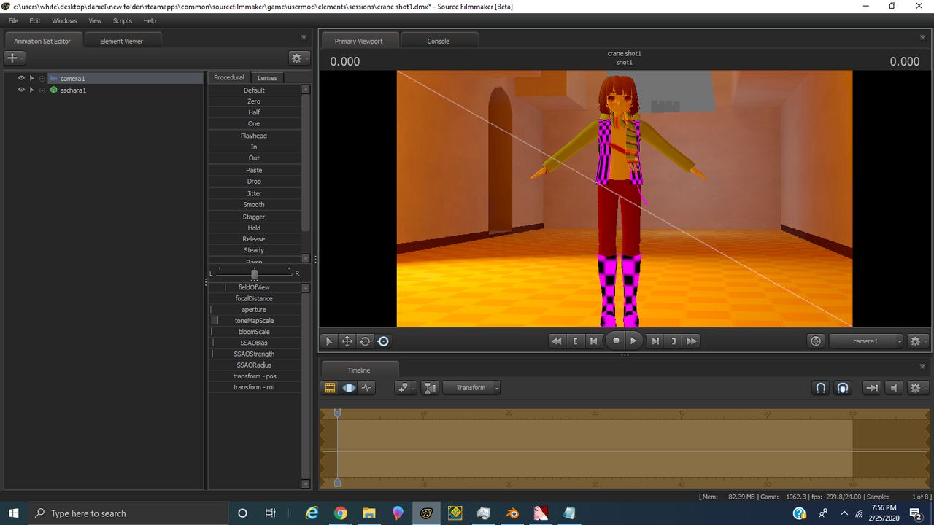The width and height of the screenshot is (934, 525).
Task: Click the Jitter procedural preset
Action: (x=254, y=193)
